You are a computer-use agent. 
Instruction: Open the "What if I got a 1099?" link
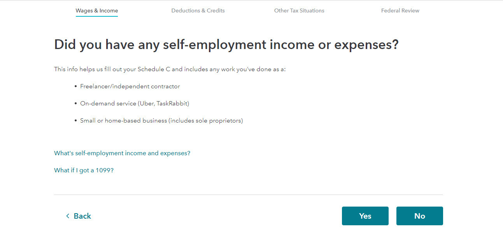pyautogui.click(x=84, y=170)
